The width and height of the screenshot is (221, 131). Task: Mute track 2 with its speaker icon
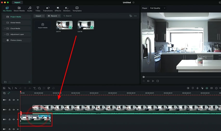point(14,120)
